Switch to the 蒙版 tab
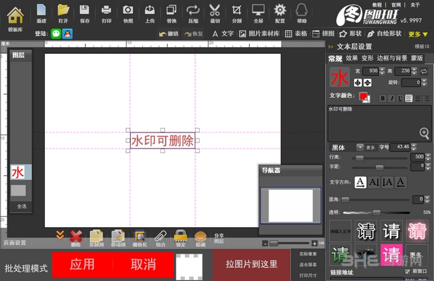The image size is (434, 281). [417, 58]
